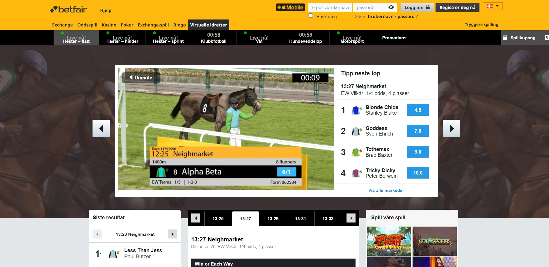Click Goddess jockey silk icon
This screenshot has width=549, height=267.
pos(356,131)
